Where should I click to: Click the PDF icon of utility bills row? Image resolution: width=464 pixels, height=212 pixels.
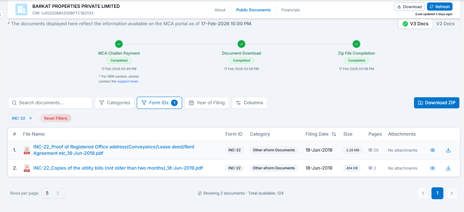(27, 168)
